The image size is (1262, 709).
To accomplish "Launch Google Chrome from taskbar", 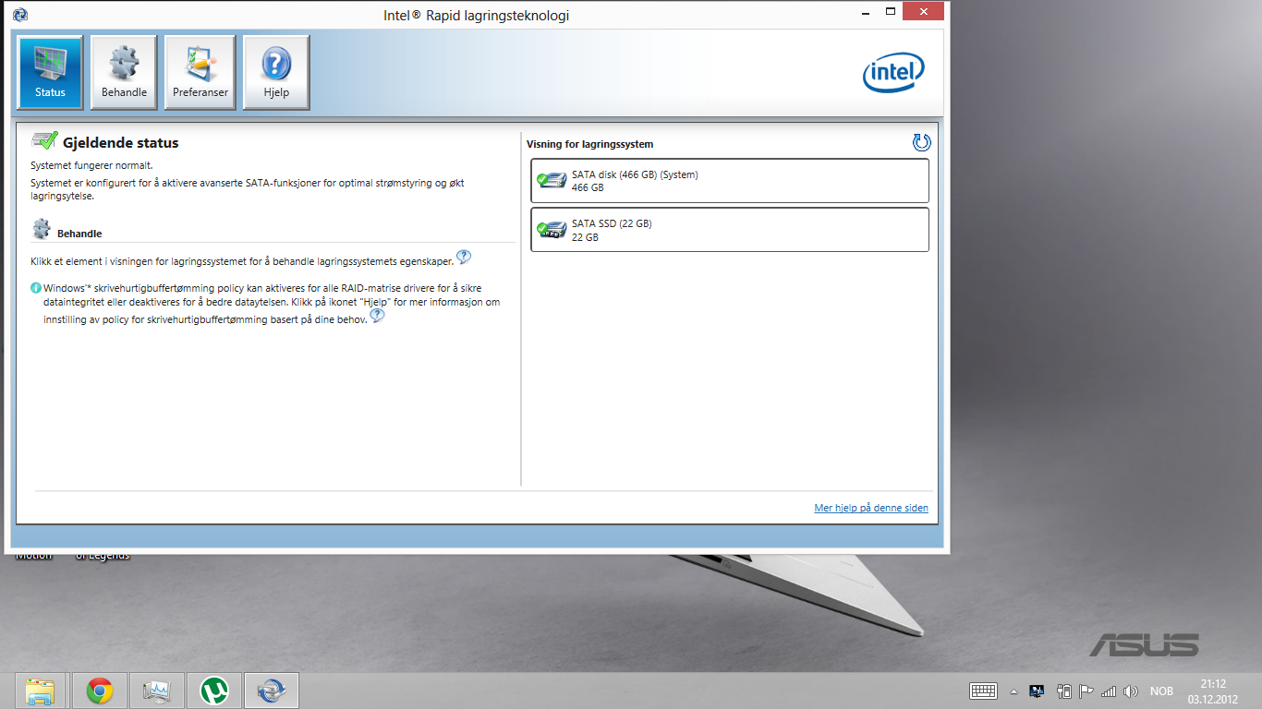I will [99, 691].
